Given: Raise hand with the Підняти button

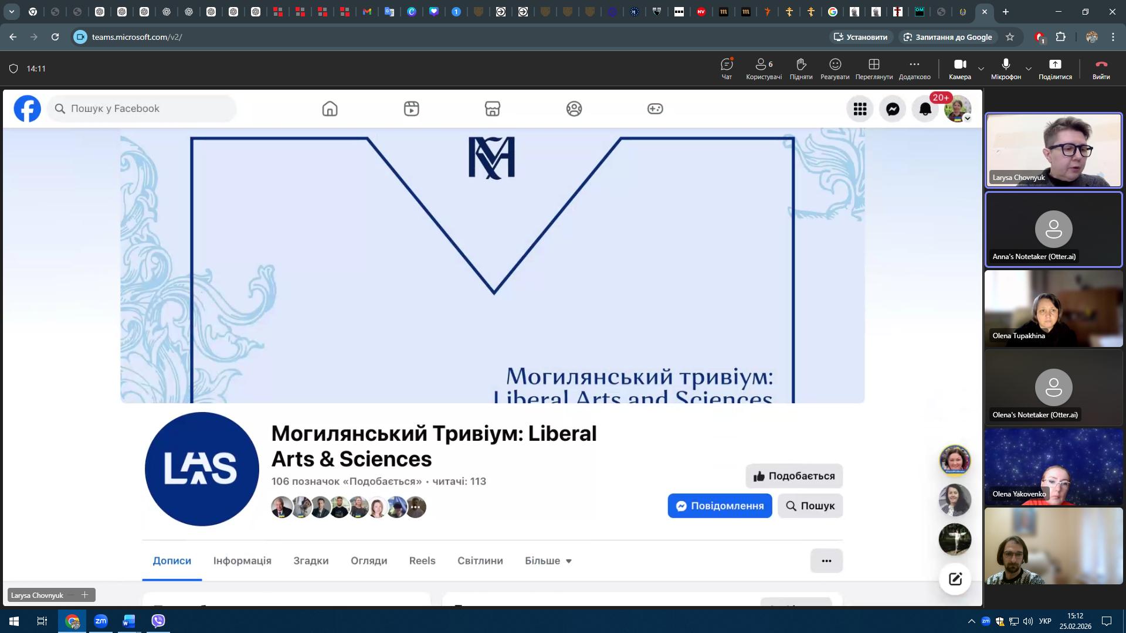Looking at the screenshot, I should coord(801,68).
